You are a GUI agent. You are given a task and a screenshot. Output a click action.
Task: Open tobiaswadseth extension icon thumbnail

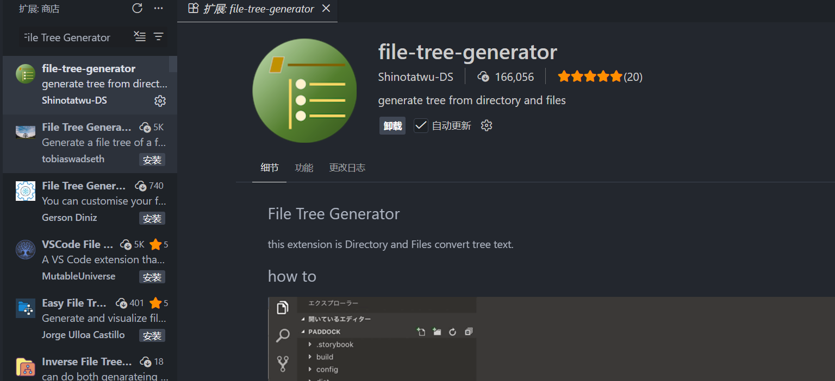[26, 132]
